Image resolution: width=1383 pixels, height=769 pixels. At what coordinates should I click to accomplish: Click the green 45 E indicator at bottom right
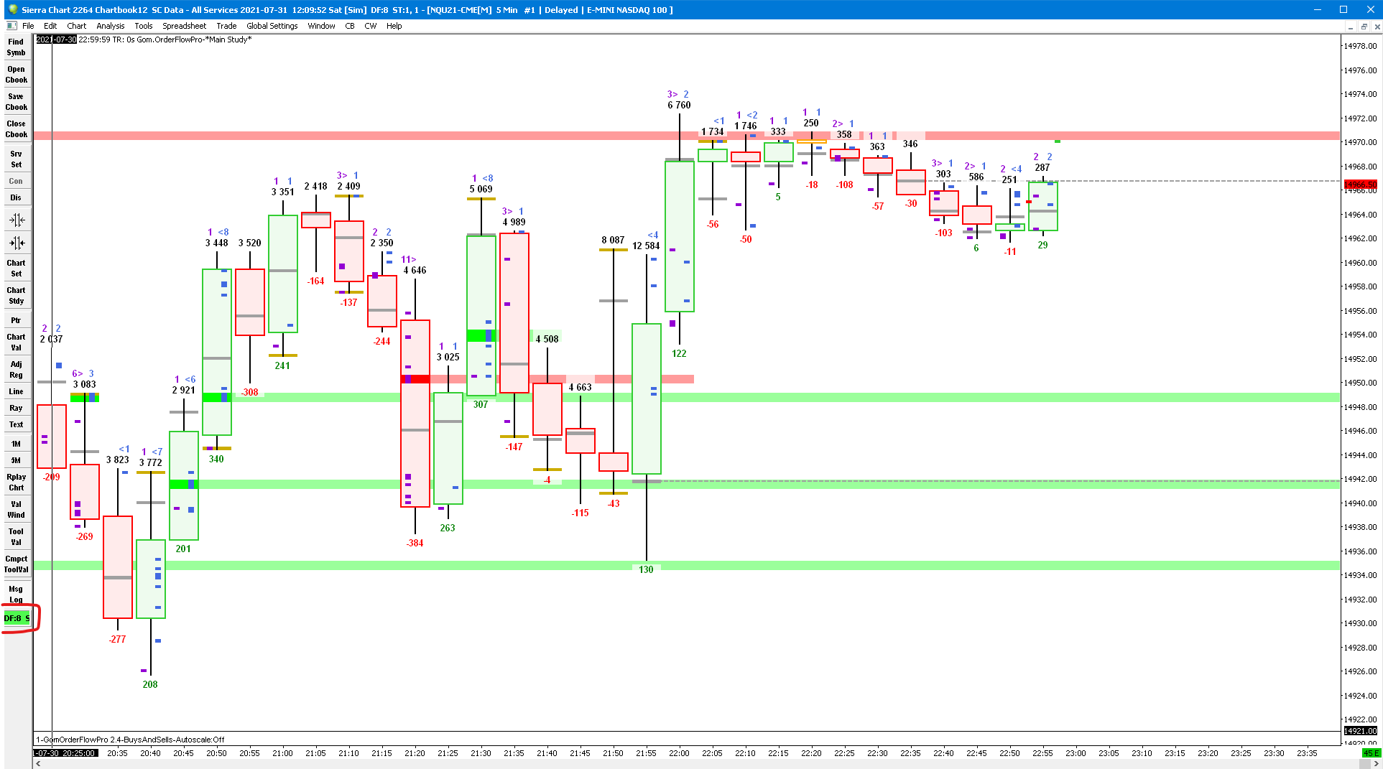pos(1372,753)
